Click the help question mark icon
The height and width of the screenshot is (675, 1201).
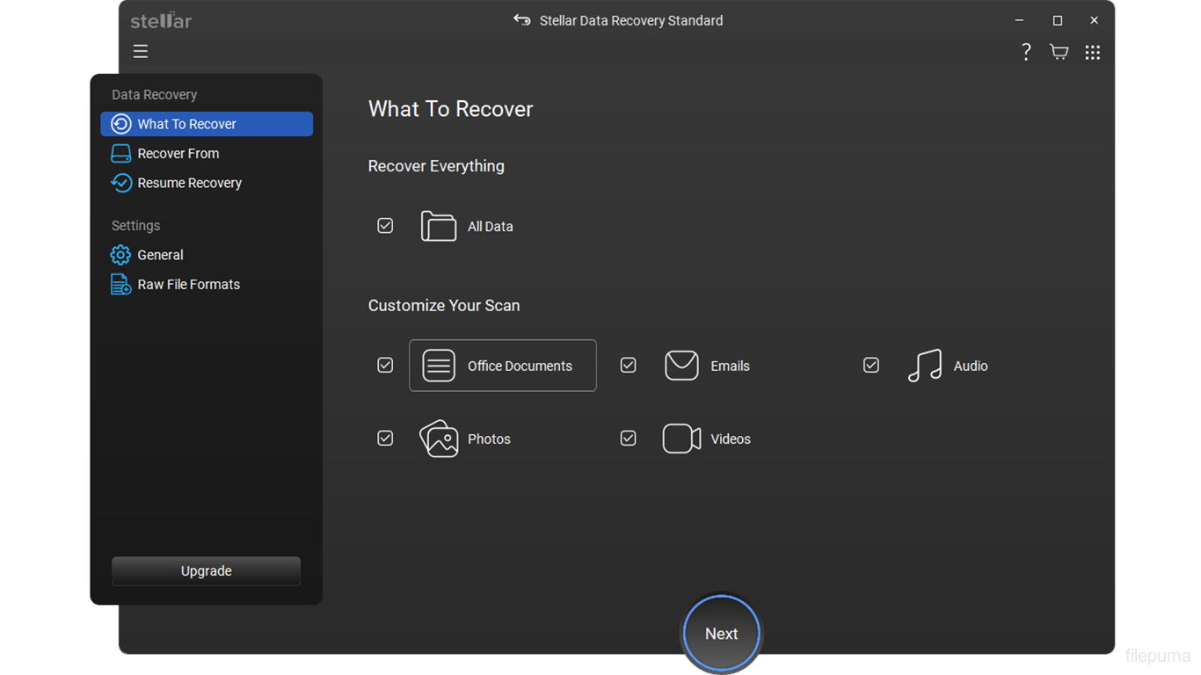click(x=1025, y=52)
